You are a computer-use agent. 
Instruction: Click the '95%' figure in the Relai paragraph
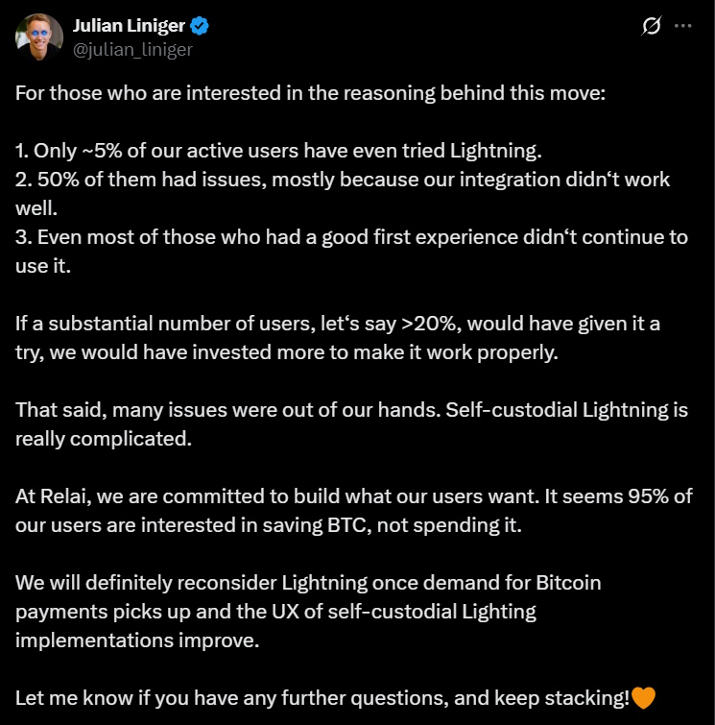click(648, 496)
